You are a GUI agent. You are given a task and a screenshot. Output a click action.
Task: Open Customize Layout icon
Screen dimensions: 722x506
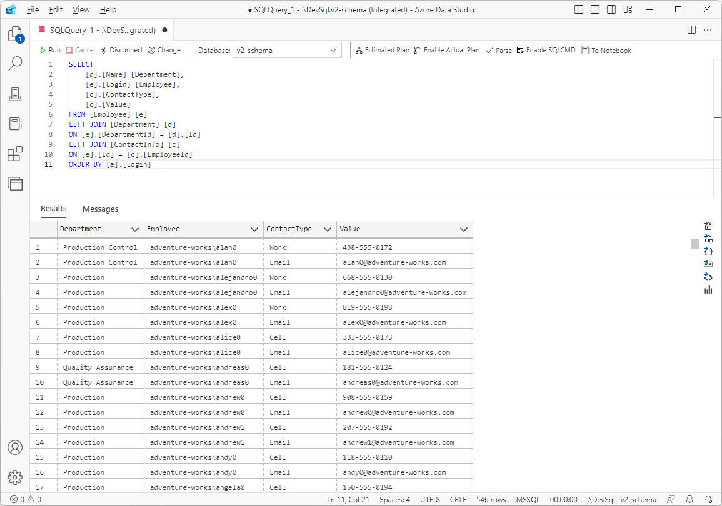coord(628,9)
